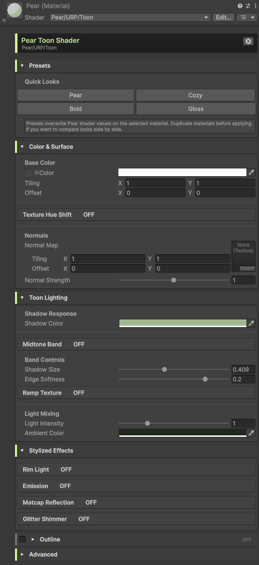Click Base Color Tiling X field
Image resolution: width=259 pixels, height=565 pixels.
[155, 183]
